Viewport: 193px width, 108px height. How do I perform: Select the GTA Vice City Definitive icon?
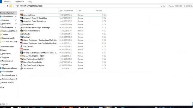coord(21,43)
